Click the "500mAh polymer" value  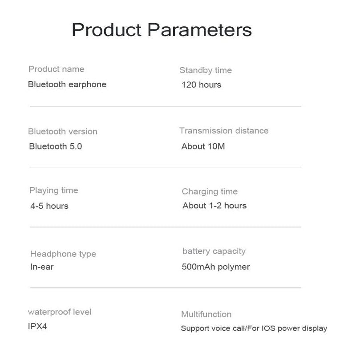coord(216,267)
